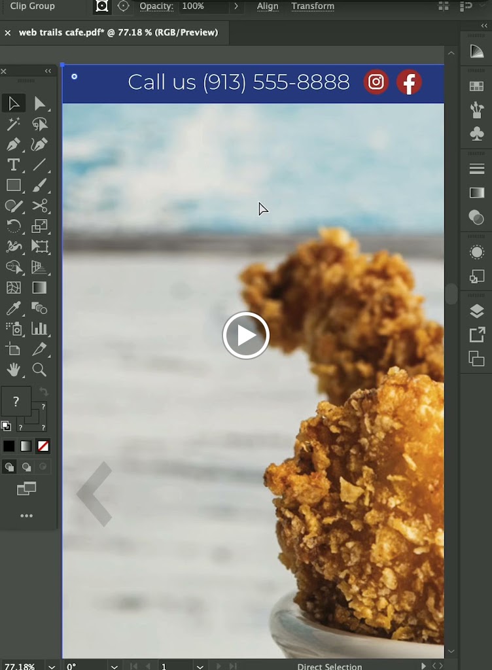Select the Scissors tool
492x670 pixels.
[40, 205]
